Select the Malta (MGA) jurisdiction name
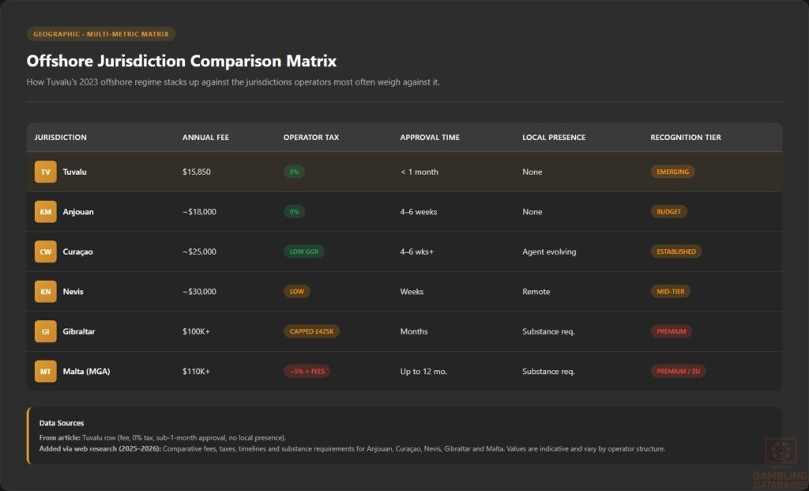809x491 pixels. click(87, 372)
